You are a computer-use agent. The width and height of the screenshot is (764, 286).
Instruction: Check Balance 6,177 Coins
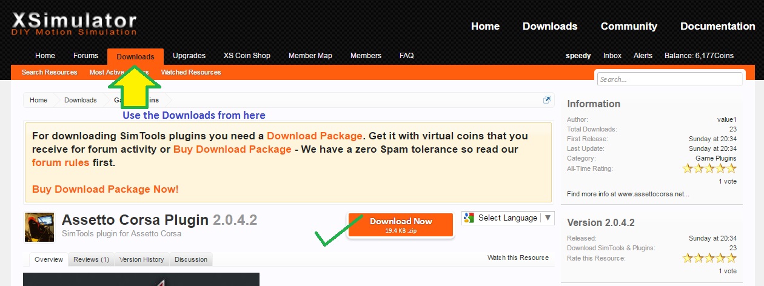click(x=699, y=56)
